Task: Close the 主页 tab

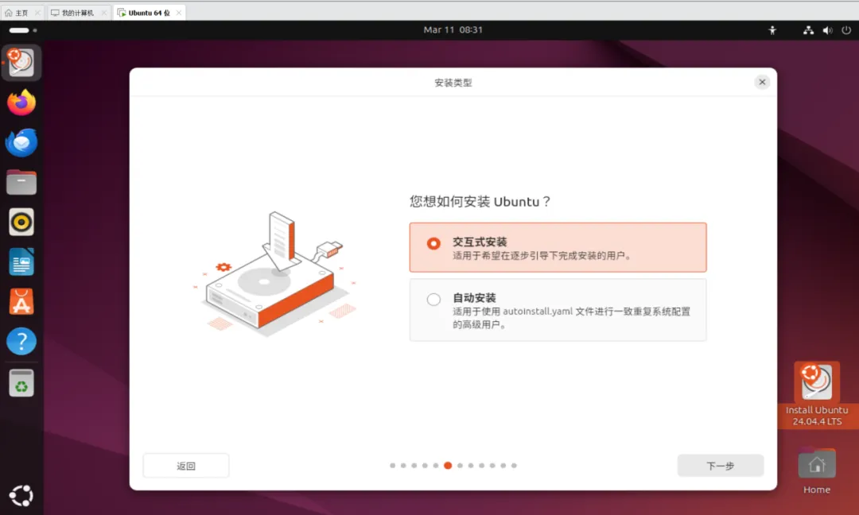Action: click(x=37, y=13)
